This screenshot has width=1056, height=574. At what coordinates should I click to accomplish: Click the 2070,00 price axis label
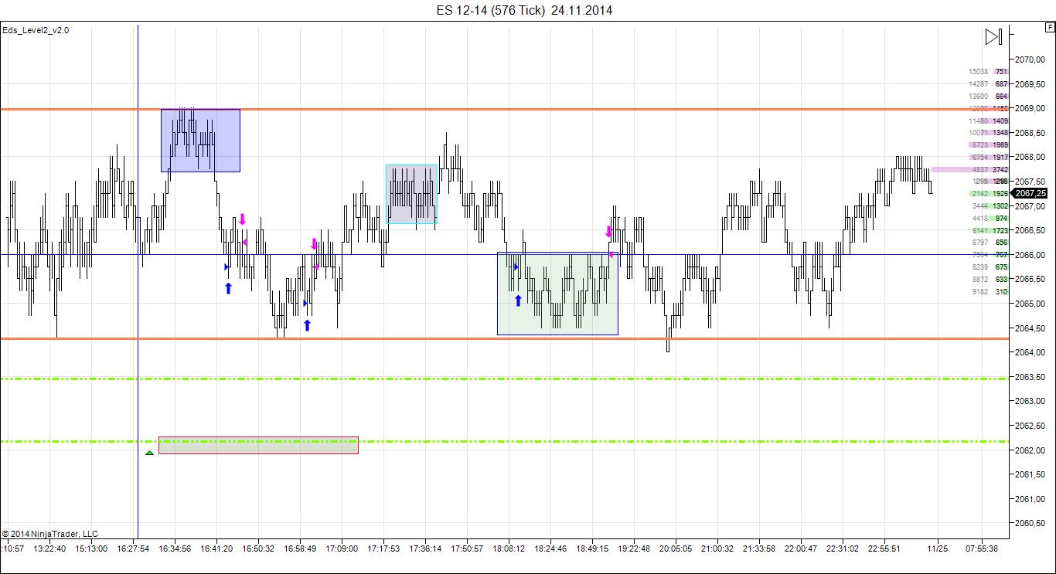pos(1030,59)
